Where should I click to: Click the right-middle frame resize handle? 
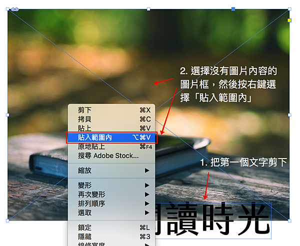click(289, 115)
